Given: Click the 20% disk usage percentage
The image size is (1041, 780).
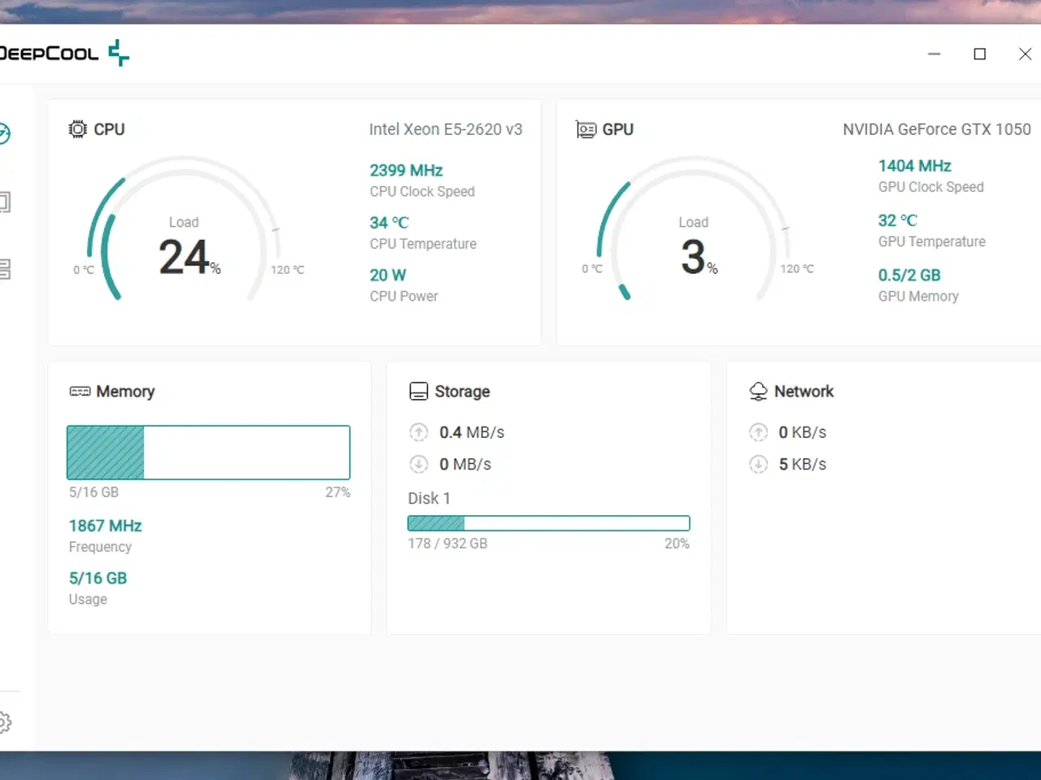Looking at the screenshot, I should pyautogui.click(x=677, y=544).
